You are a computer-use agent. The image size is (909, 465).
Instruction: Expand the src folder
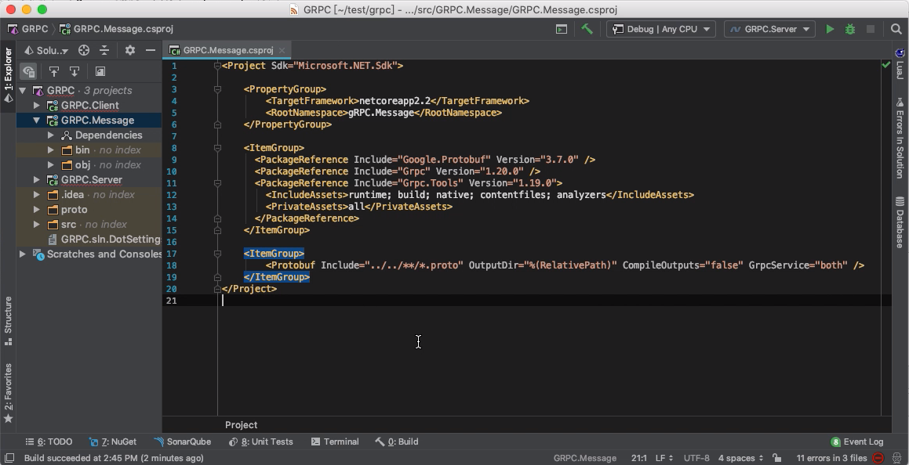tap(37, 225)
